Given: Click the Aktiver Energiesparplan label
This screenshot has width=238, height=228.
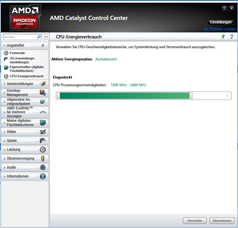Looking at the screenshot, I should [72, 59].
